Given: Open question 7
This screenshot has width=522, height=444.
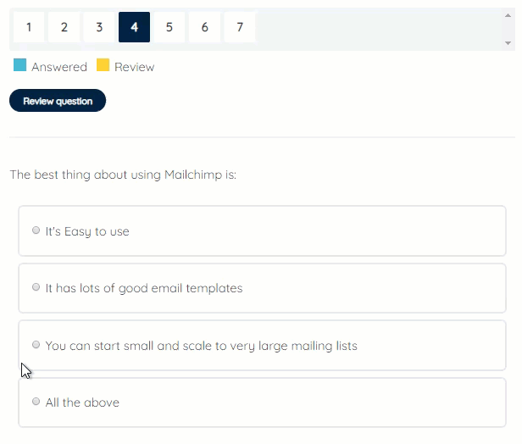Looking at the screenshot, I should pyautogui.click(x=240, y=27).
